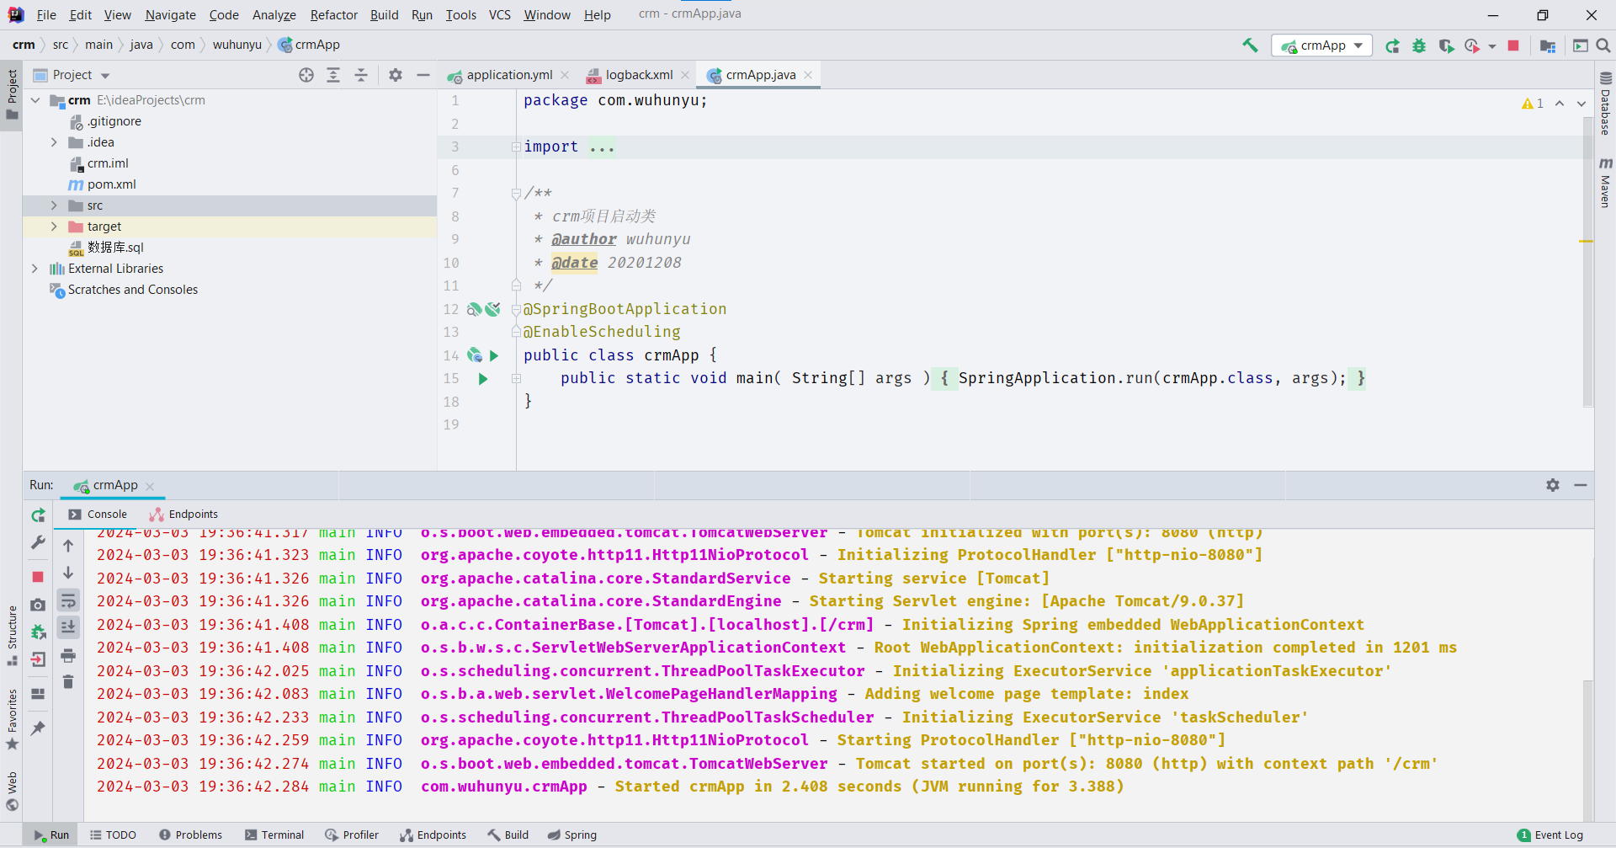
Task: Toggle Favorites side panel
Action: pyautogui.click(x=12, y=720)
